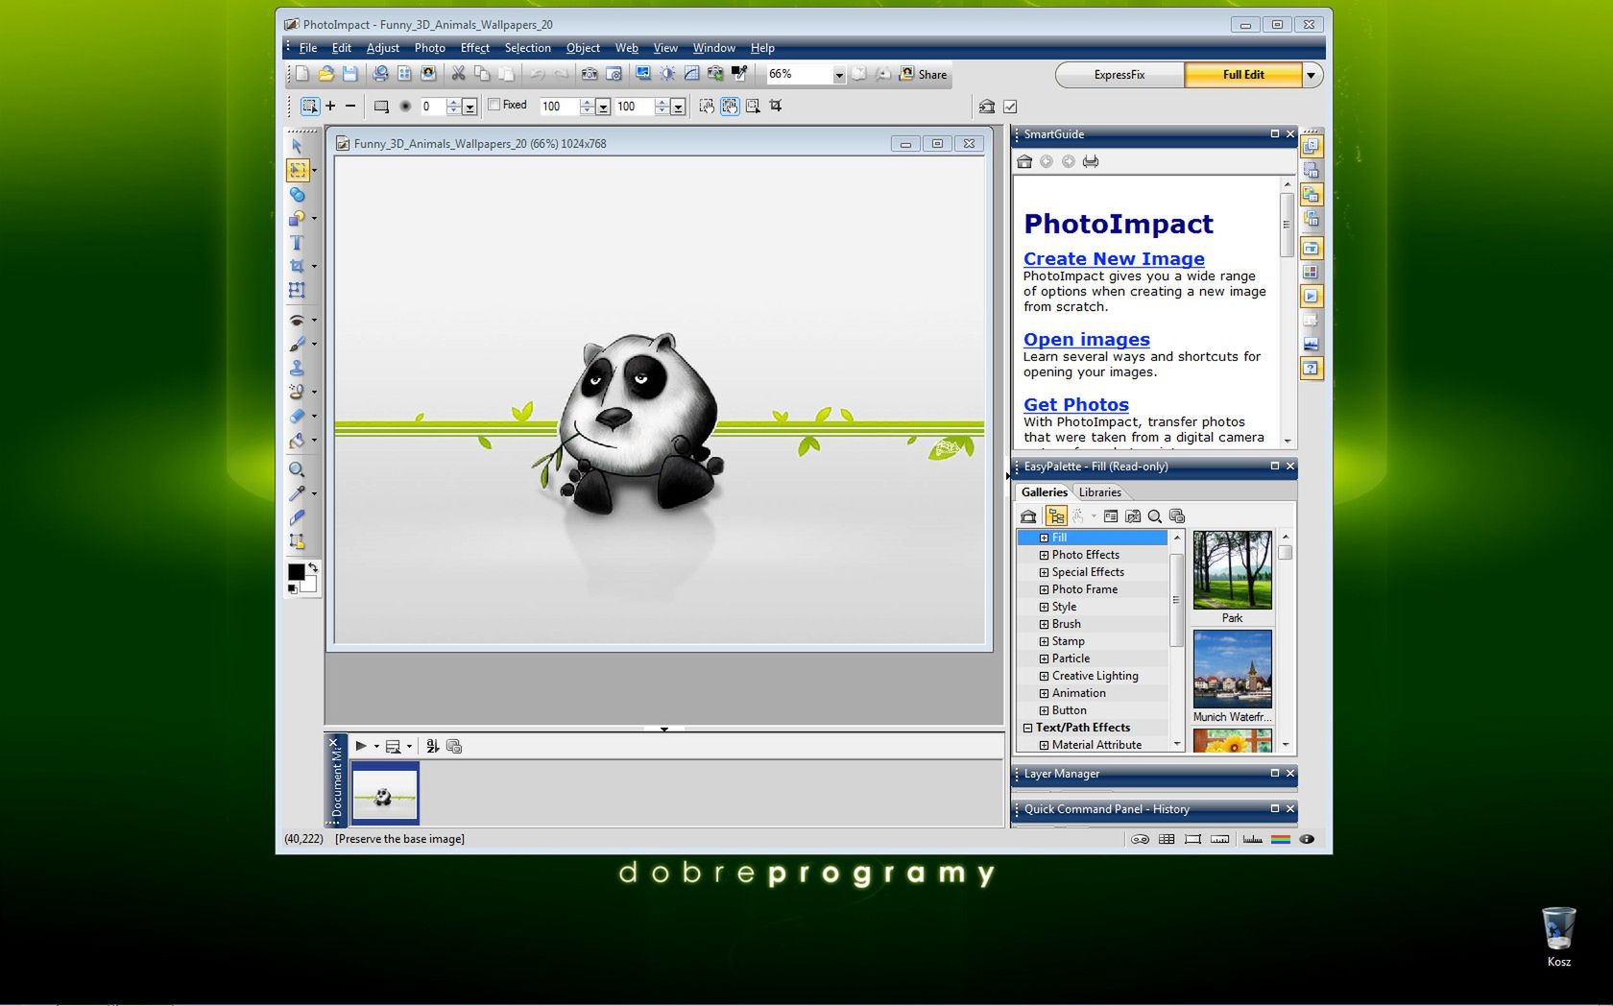Open a file with folder icon
The width and height of the screenshot is (1613, 1006).
tap(326, 74)
